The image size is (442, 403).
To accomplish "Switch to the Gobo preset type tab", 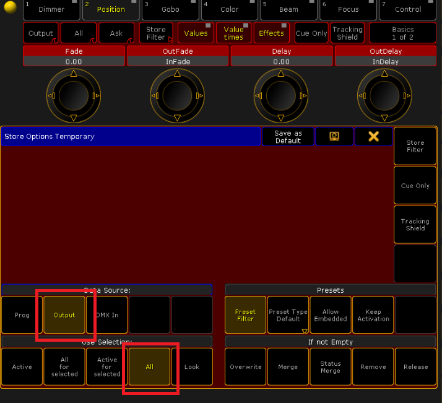I will (x=170, y=9).
